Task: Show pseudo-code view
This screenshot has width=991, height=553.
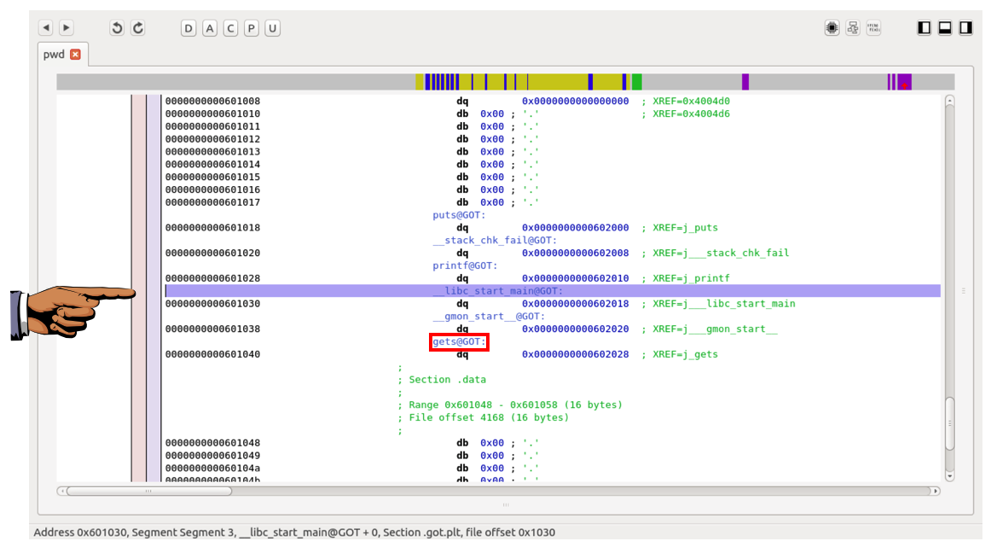Action: tap(874, 28)
